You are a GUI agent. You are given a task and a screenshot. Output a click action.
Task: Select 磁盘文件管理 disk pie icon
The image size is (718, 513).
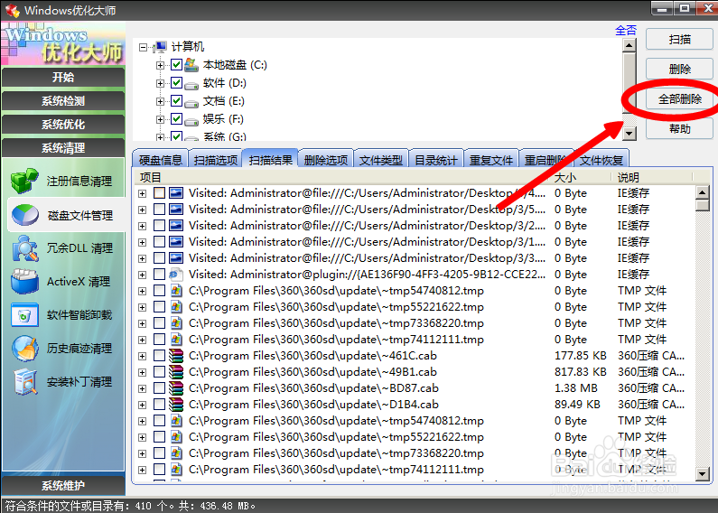24,215
